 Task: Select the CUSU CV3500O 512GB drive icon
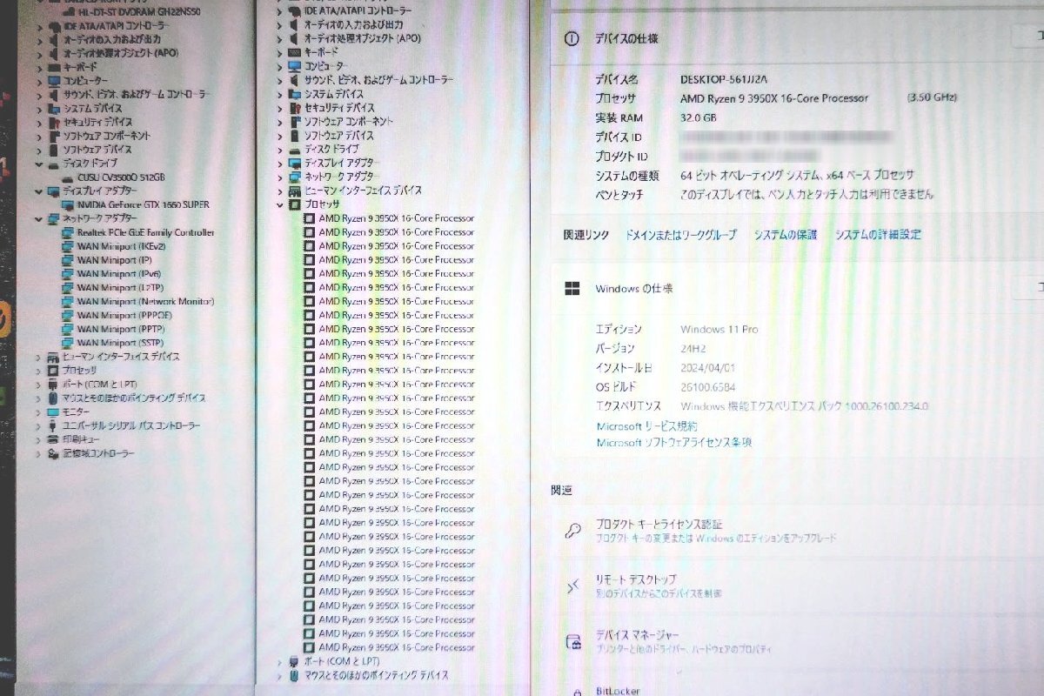[x=69, y=177]
